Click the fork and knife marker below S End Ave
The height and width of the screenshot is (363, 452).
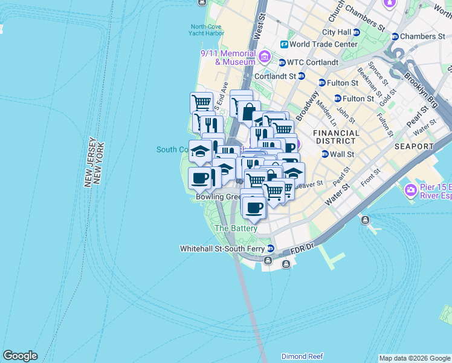[211, 126]
